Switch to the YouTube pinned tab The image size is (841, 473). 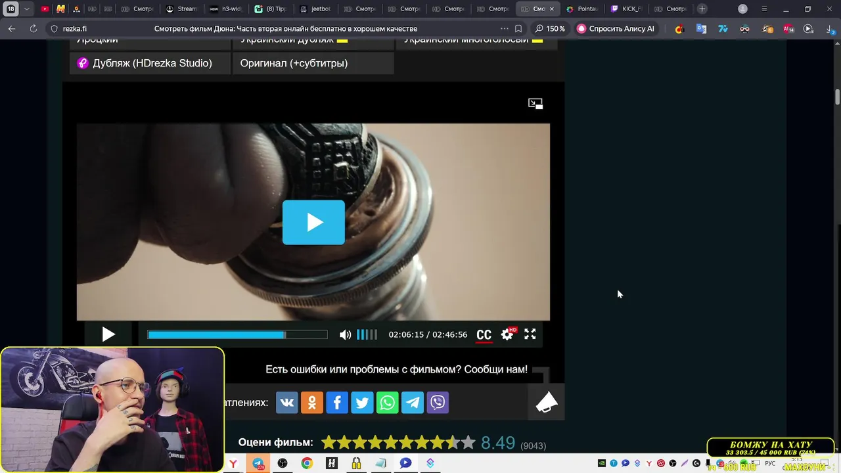45,9
